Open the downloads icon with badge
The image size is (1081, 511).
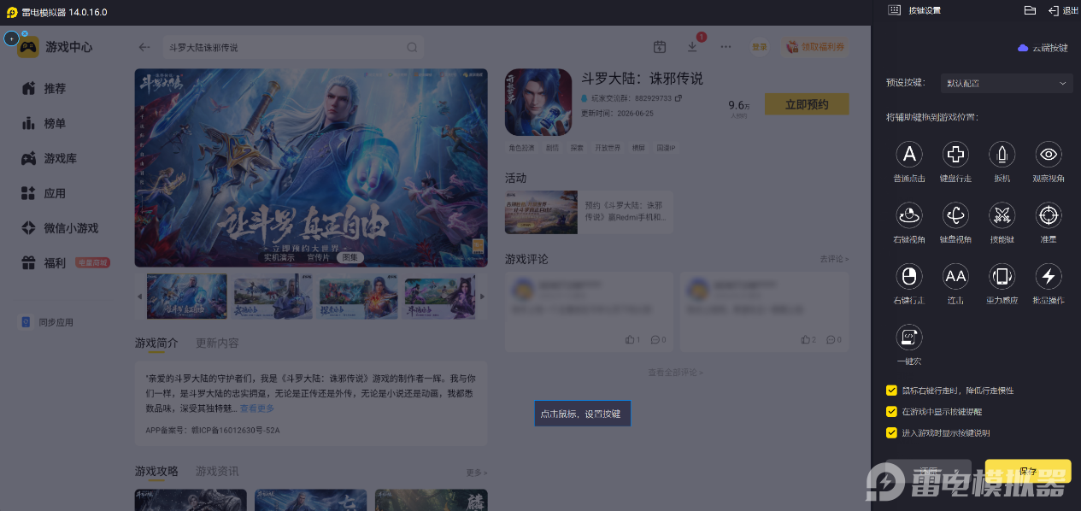point(693,47)
